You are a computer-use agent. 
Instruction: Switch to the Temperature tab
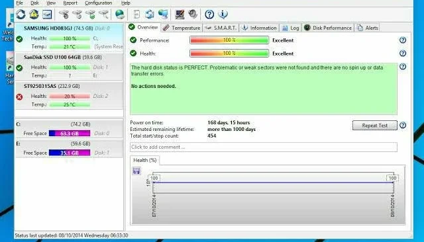point(182,28)
